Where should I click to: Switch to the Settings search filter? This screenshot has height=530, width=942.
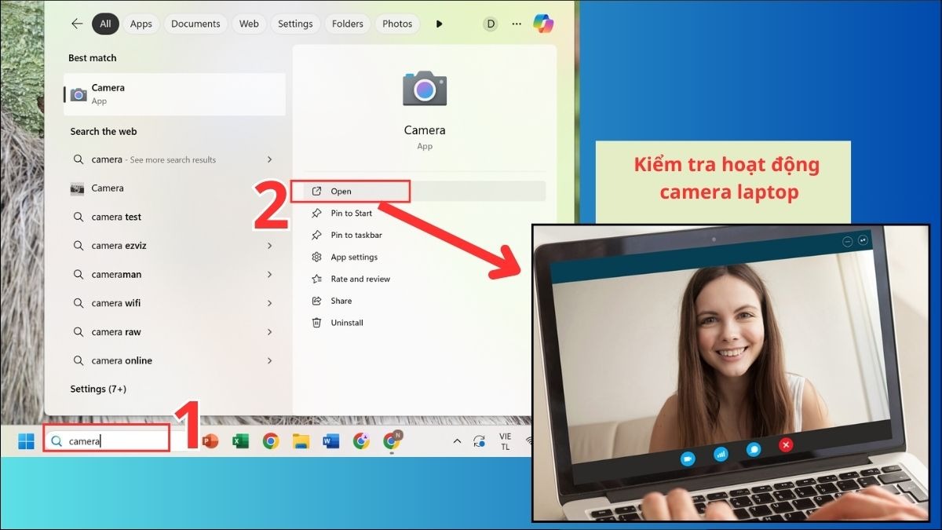tap(295, 24)
